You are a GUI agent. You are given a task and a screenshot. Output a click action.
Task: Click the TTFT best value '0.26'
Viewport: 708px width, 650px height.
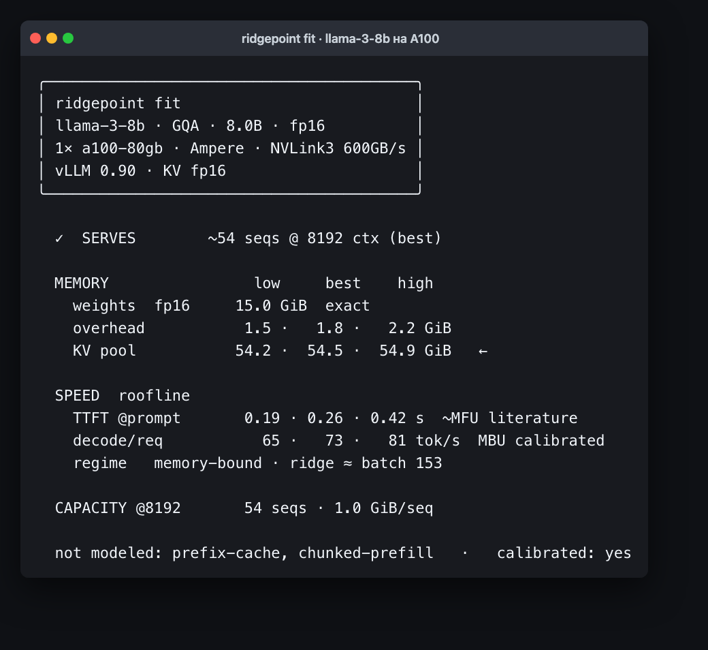pos(325,418)
